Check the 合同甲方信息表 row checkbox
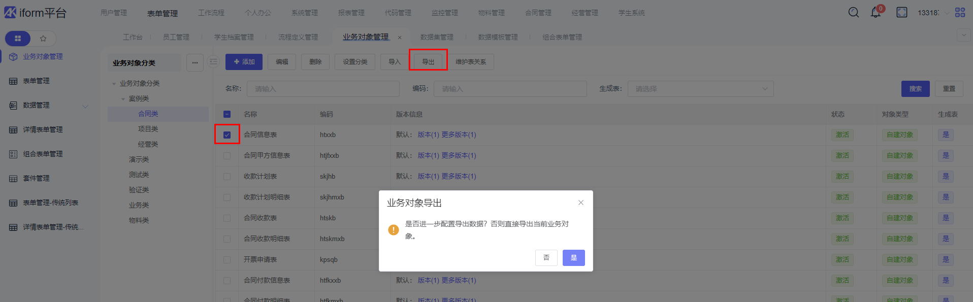Viewport: 973px width, 302px height. click(227, 156)
